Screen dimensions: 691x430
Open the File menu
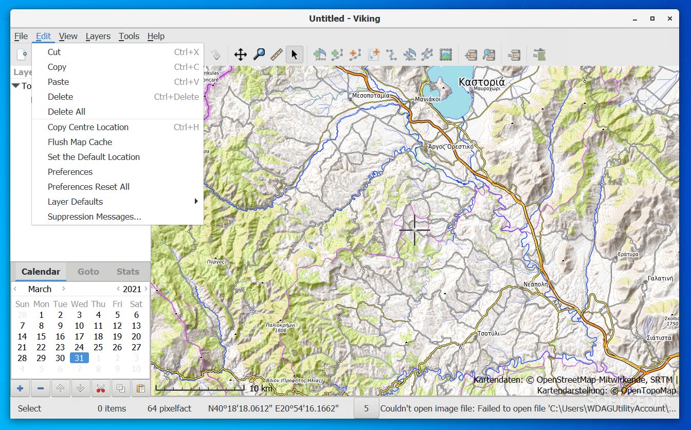21,36
